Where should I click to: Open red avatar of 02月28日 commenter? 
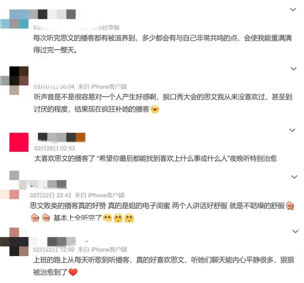pyautogui.click(x=19, y=142)
